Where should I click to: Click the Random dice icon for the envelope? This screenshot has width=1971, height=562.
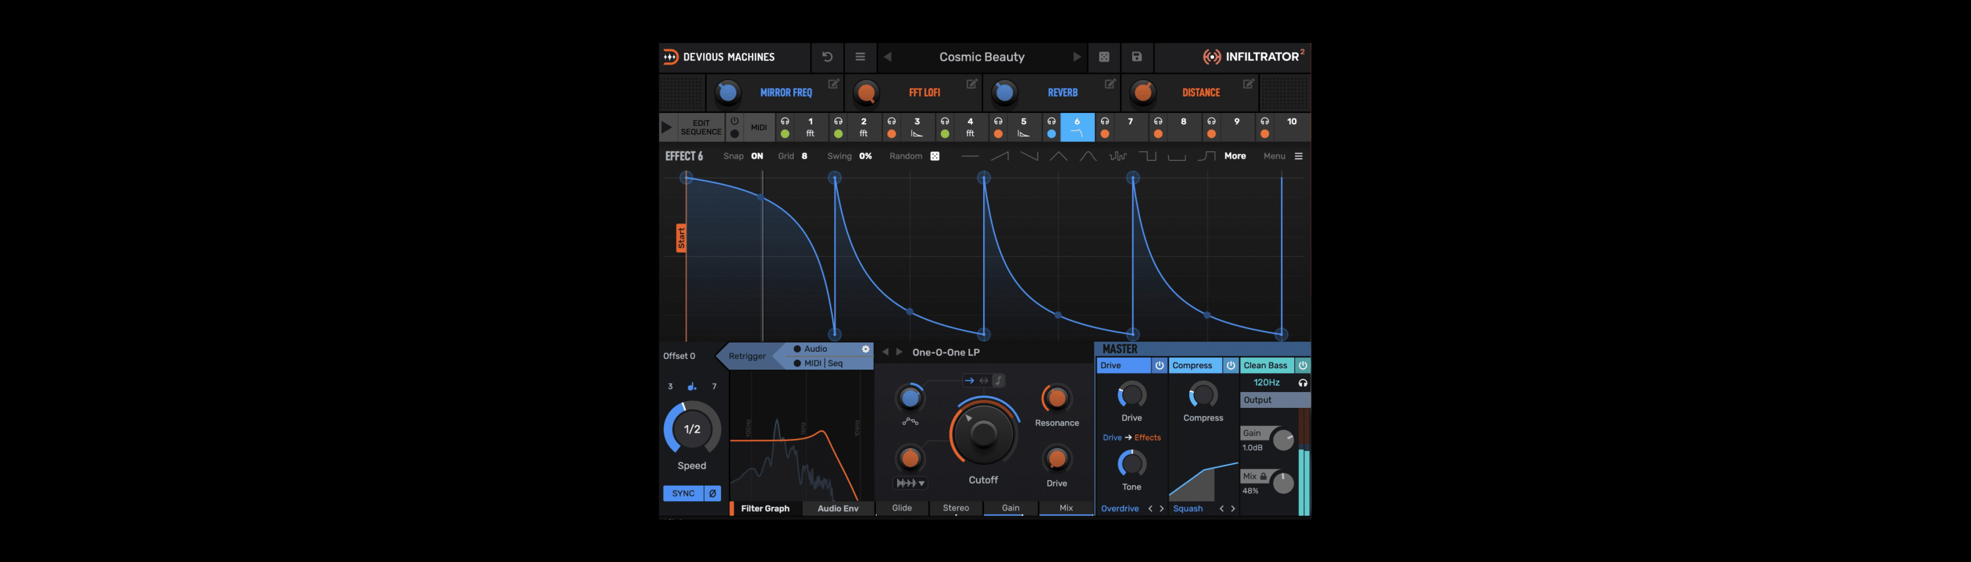[934, 156]
